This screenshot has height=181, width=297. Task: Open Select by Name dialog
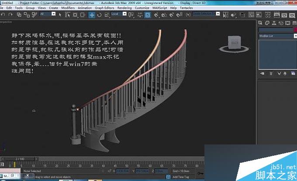point(67,15)
